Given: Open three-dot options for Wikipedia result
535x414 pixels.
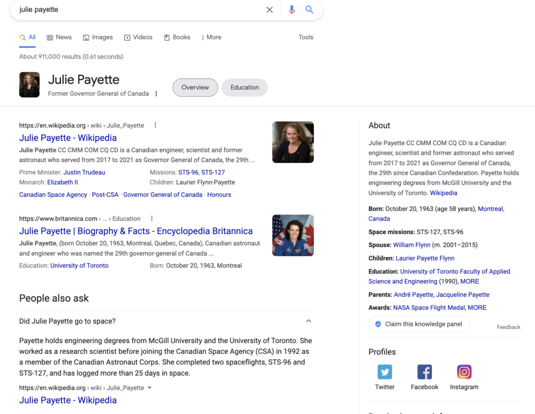Looking at the screenshot, I should pyautogui.click(x=155, y=125).
